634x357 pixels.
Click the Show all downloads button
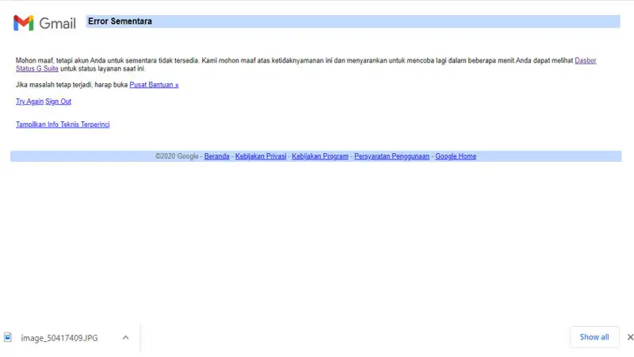(x=594, y=337)
